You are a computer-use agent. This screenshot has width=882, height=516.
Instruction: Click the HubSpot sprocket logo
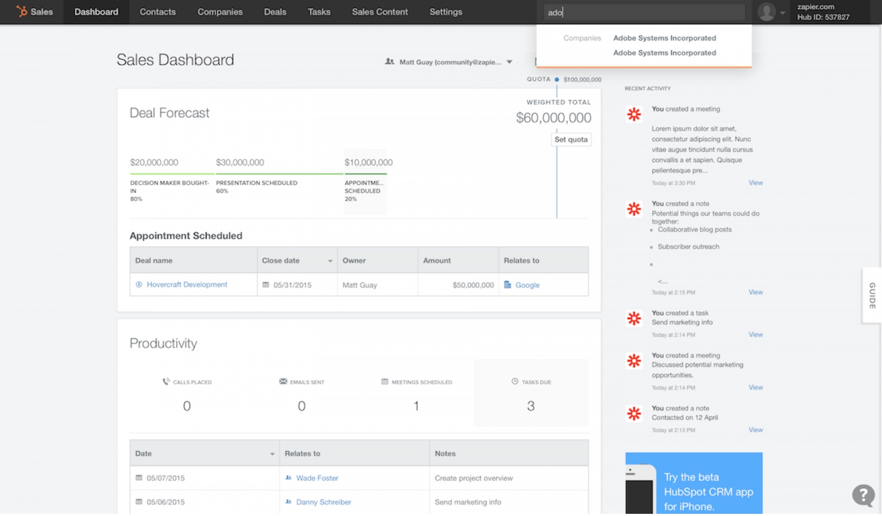tap(22, 11)
